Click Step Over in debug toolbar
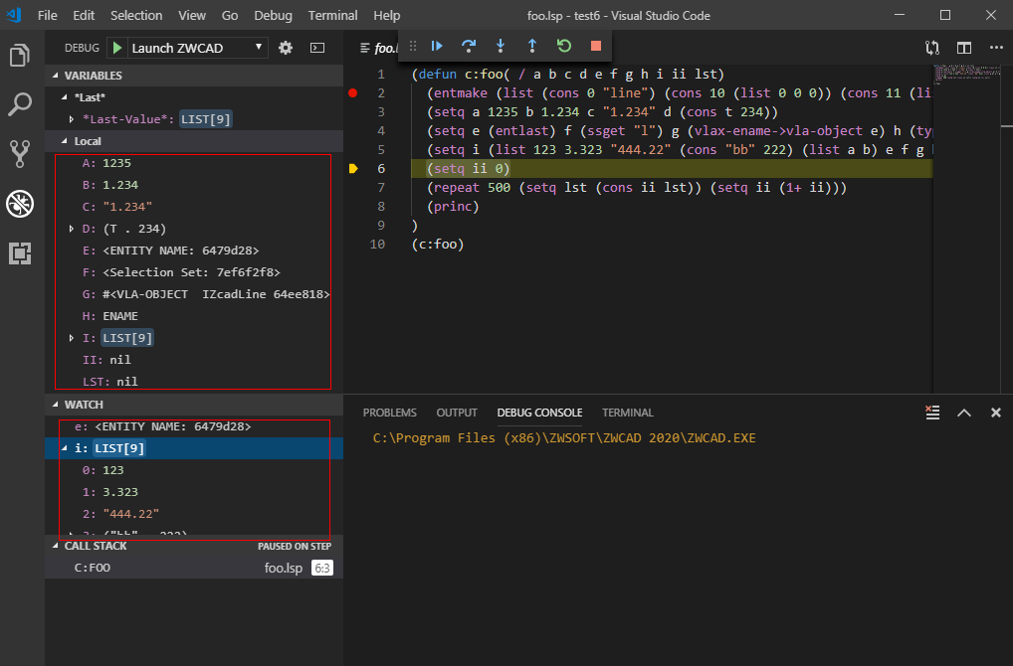The image size is (1013, 666). click(x=469, y=46)
